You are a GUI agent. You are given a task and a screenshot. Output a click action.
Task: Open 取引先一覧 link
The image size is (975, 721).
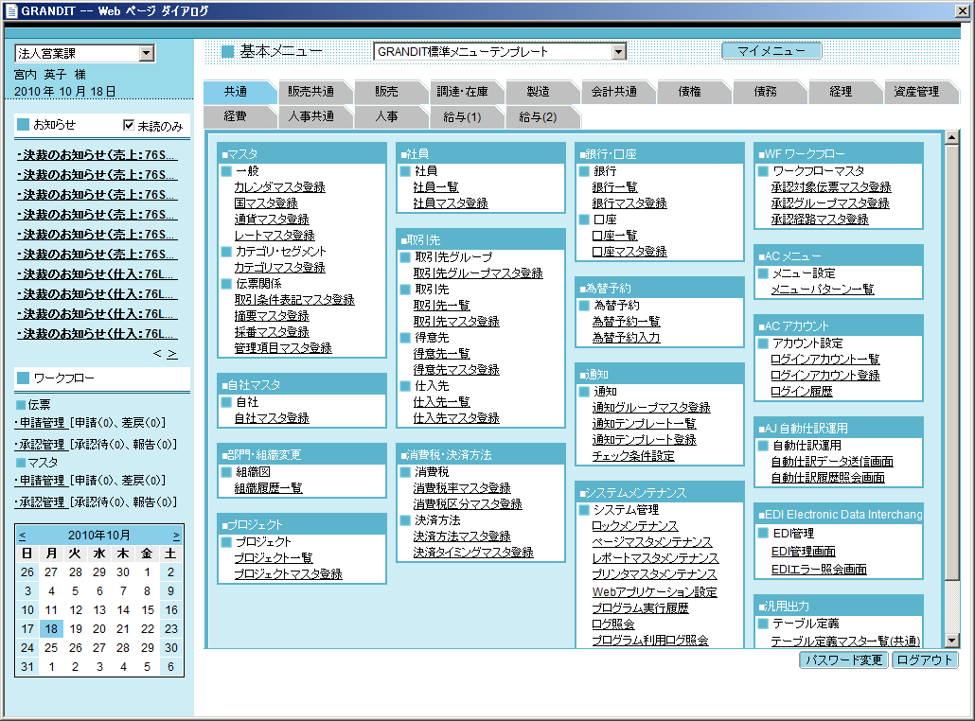pyautogui.click(x=441, y=306)
